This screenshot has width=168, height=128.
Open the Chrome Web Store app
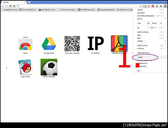[x=25, y=43]
